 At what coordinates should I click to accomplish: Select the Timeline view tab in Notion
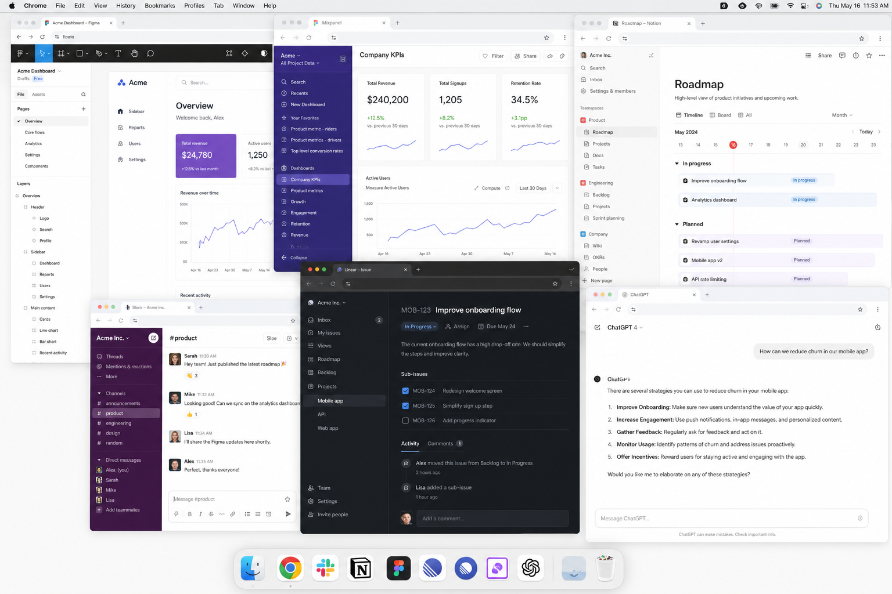(x=689, y=115)
